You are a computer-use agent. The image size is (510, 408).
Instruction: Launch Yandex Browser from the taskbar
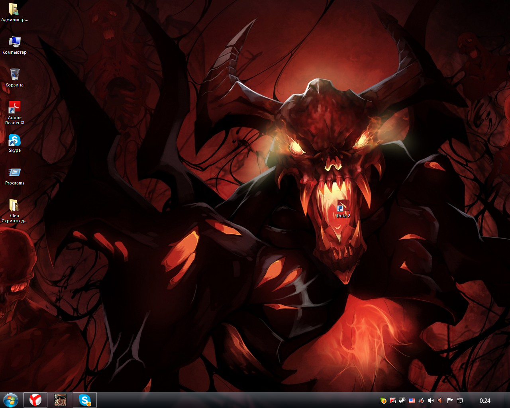[35, 400]
